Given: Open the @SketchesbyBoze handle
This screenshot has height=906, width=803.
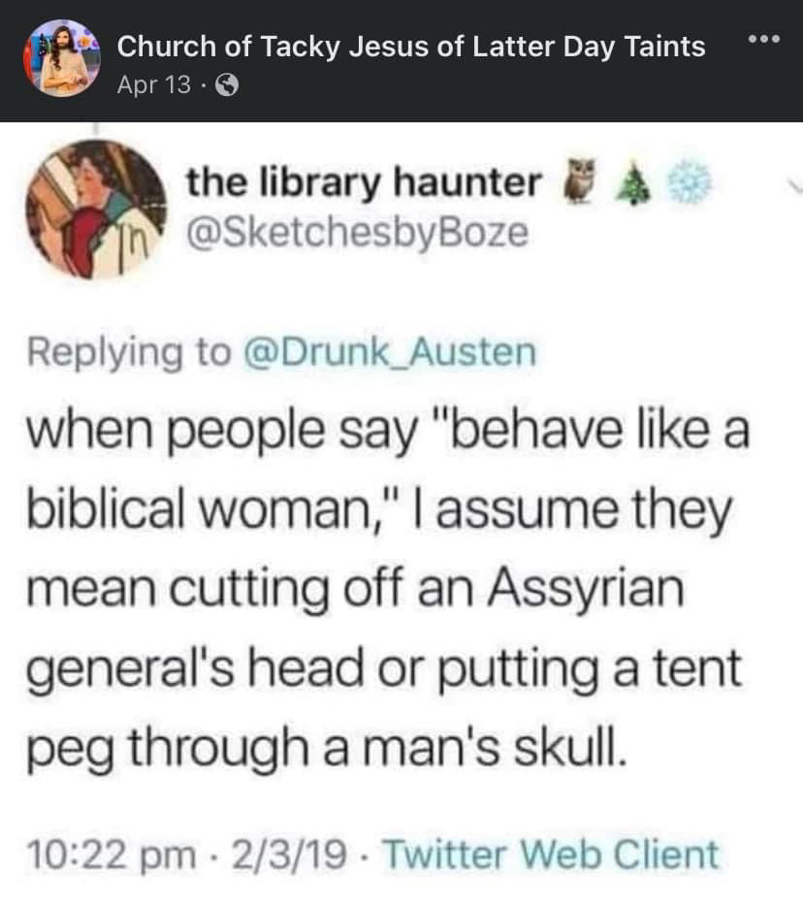Looking at the screenshot, I should pos(357,233).
